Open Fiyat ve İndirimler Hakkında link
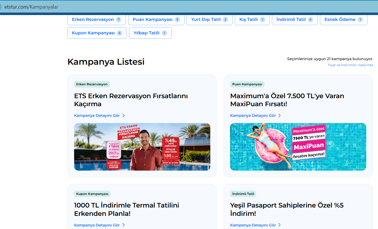 pyautogui.click(x=350, y=65)
